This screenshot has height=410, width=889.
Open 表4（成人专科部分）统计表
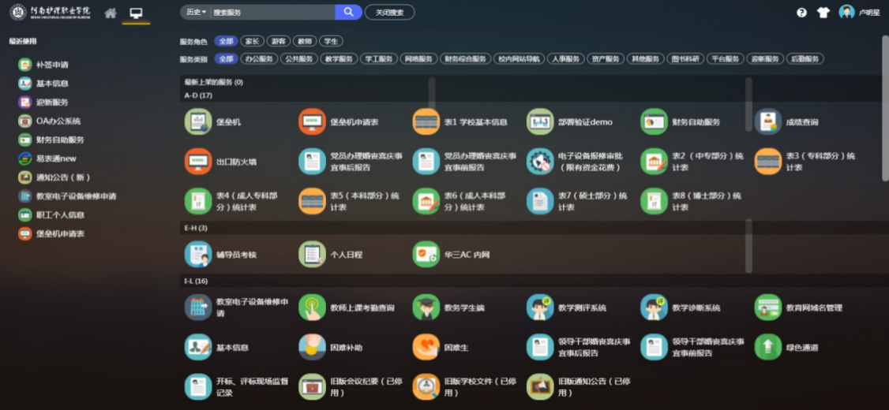tap(231, 201)
